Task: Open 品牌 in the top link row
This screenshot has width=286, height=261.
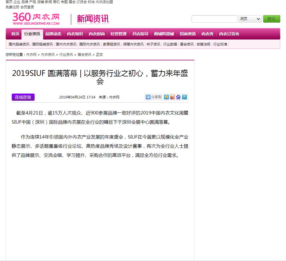Action: point(25,2)
